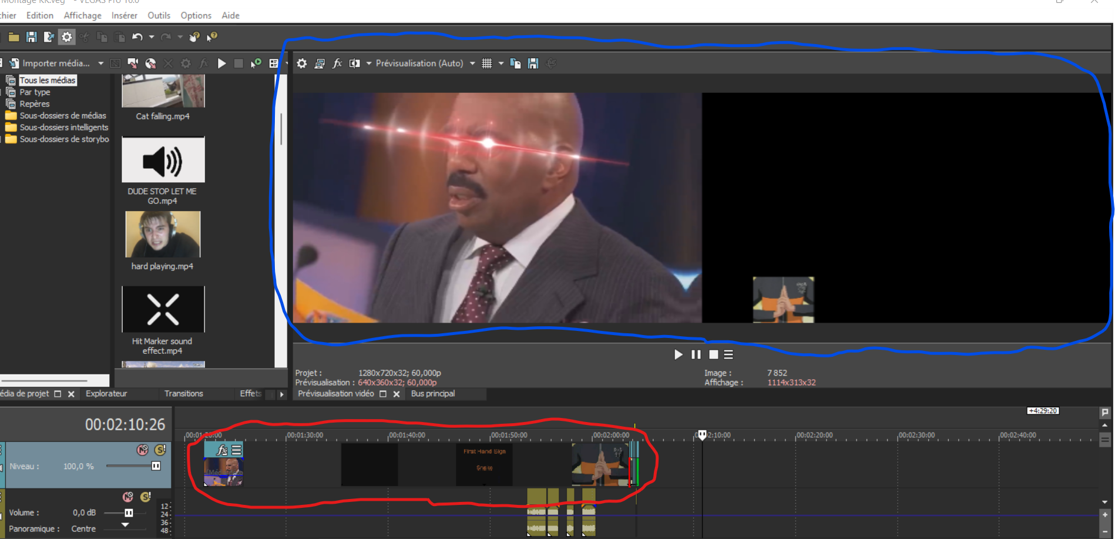
Task: Open the media views dropdown arrow
Action: coord(286,63)
